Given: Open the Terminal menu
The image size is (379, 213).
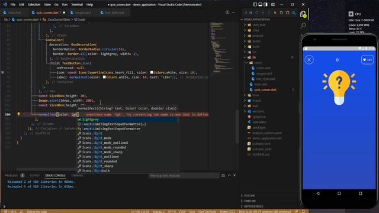Looking at the screenshot, I should pos(77,4).
